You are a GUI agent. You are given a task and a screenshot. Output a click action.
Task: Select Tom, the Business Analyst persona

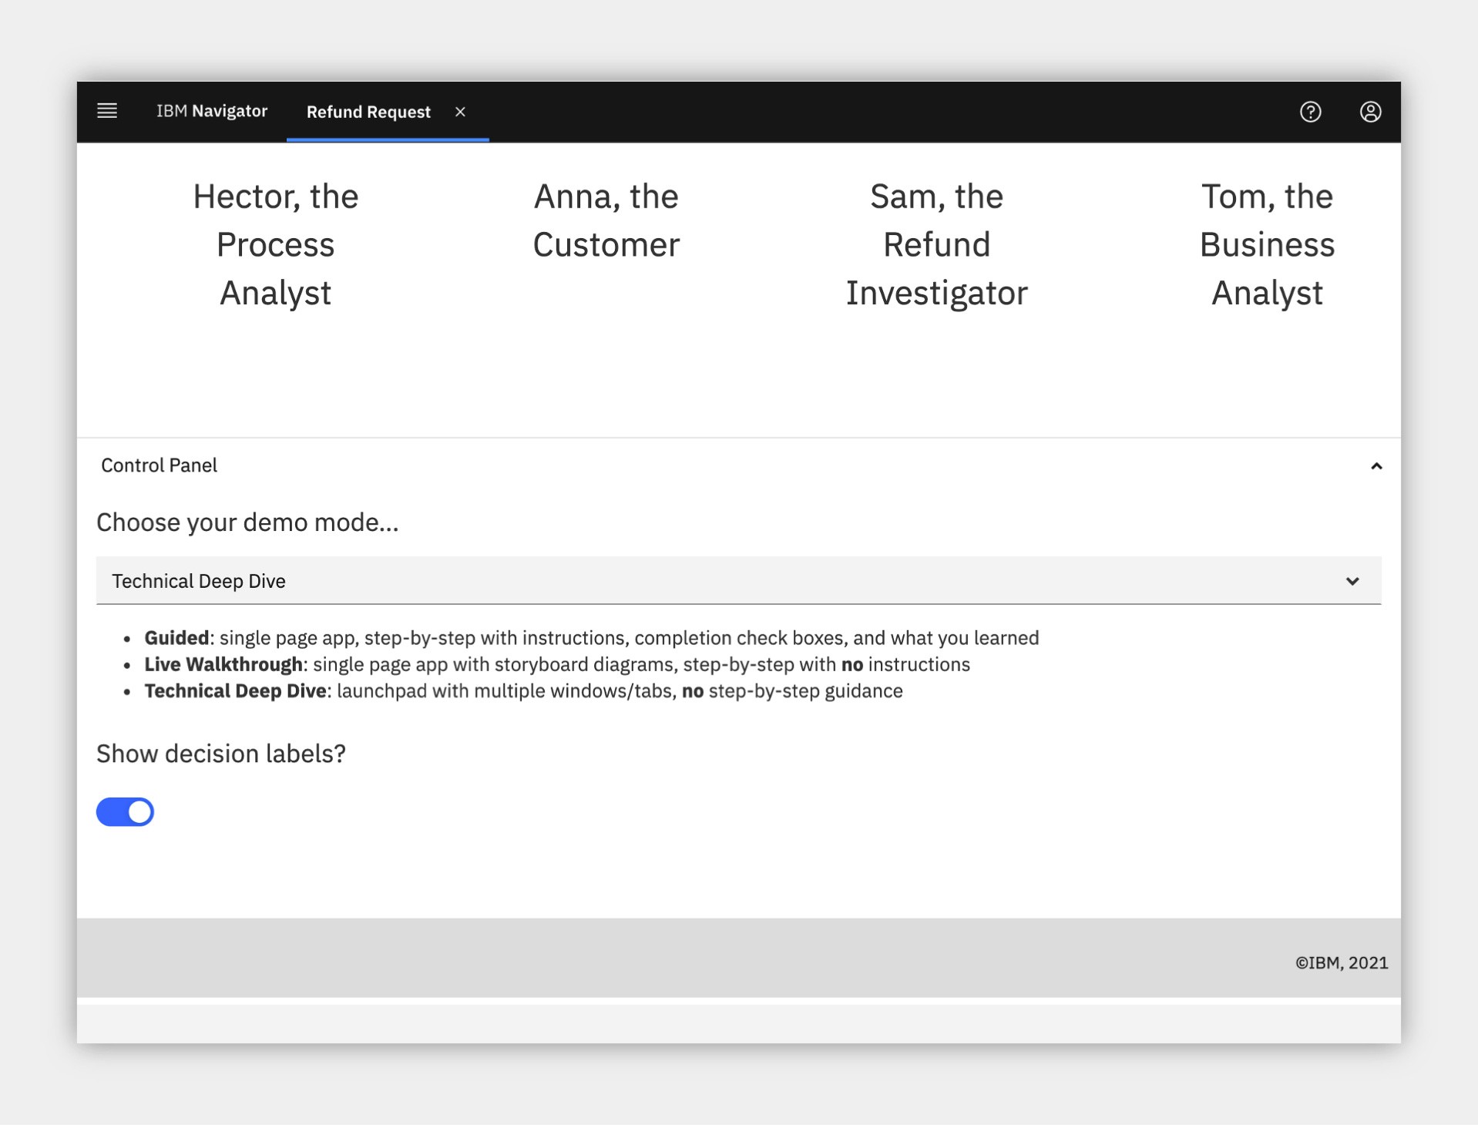pos(1267,244)
